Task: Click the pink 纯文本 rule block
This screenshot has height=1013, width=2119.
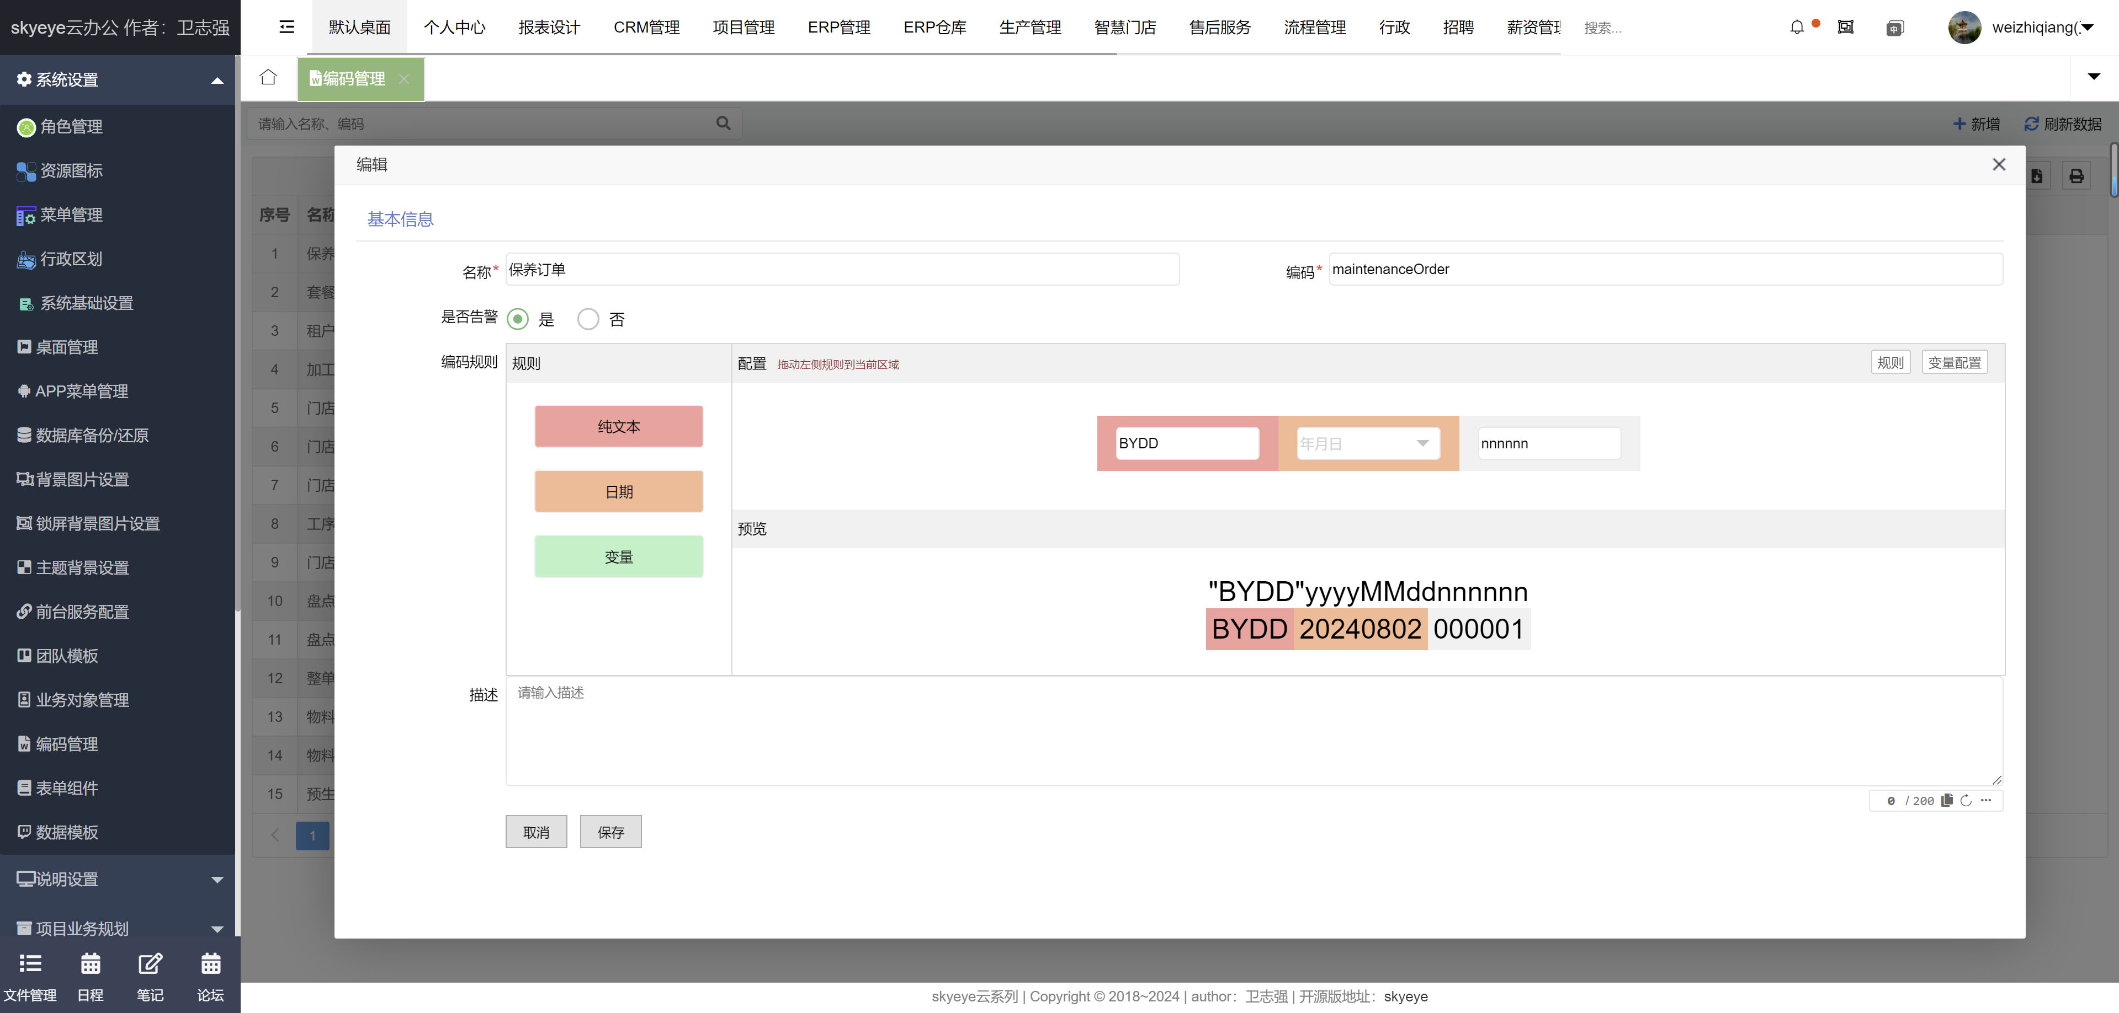Action: 619,426
